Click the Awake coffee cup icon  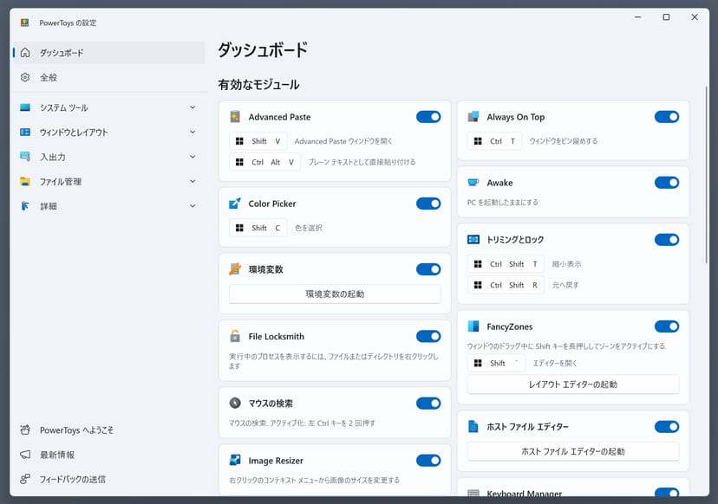[473, 183]
